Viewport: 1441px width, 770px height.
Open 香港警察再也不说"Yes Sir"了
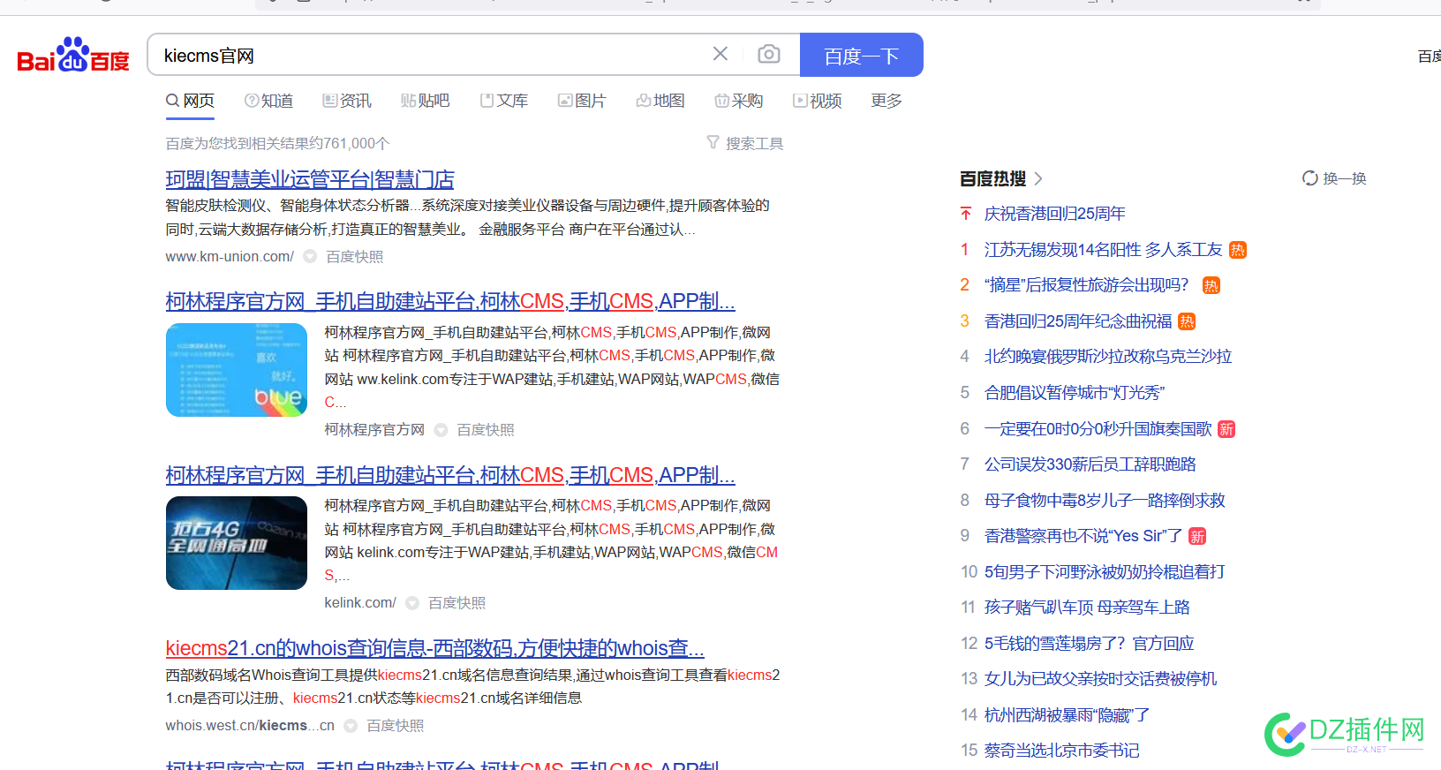[1083, 536]
